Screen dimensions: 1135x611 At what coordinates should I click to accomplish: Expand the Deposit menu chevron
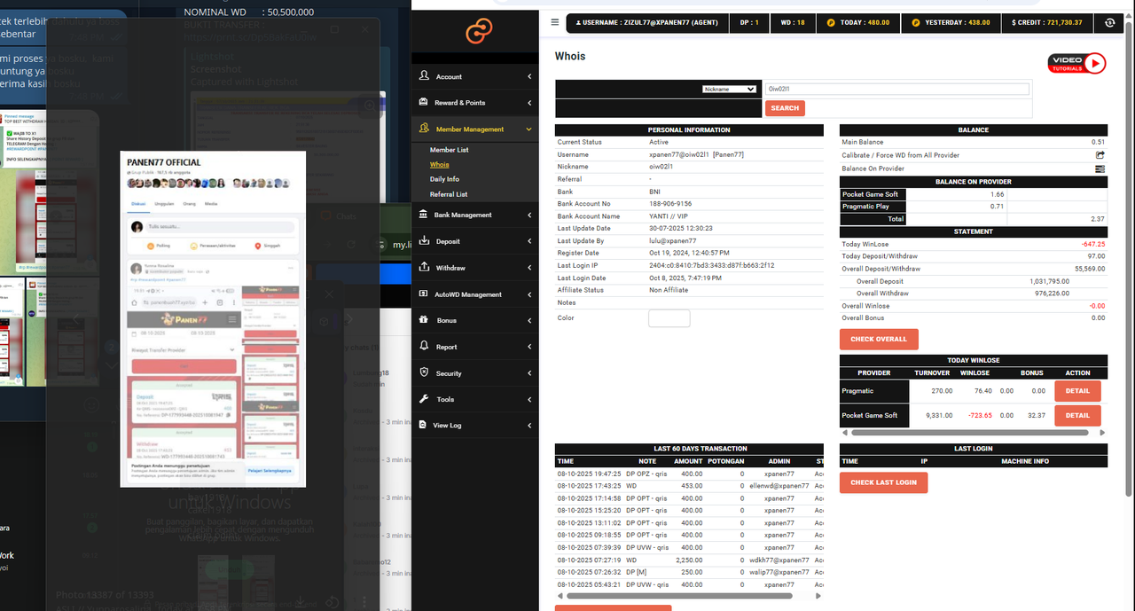click(529, 241)
